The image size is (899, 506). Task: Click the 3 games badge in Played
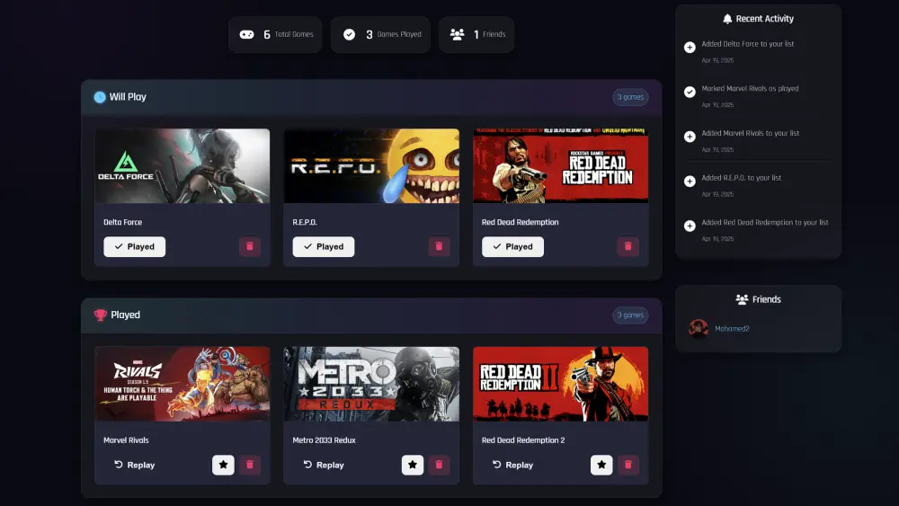(630, 315)
